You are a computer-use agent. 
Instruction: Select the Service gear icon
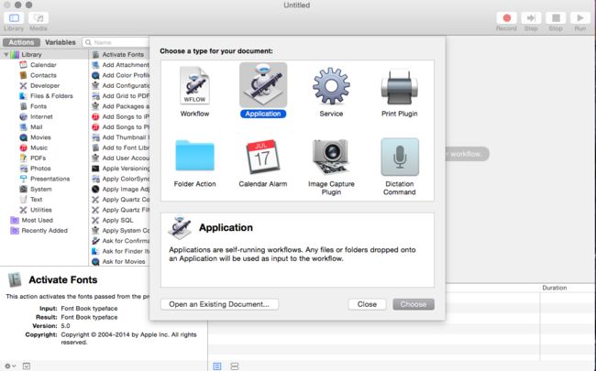(331, 86)
